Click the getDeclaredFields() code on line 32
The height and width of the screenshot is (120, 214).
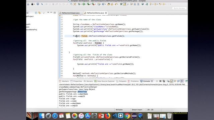130,57
